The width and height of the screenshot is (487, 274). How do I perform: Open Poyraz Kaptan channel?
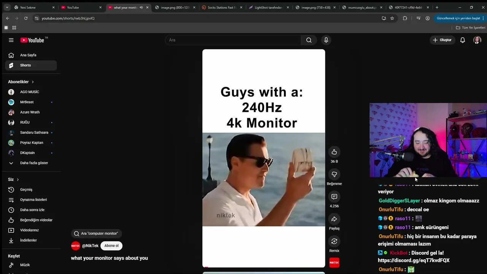pos(31,143)
